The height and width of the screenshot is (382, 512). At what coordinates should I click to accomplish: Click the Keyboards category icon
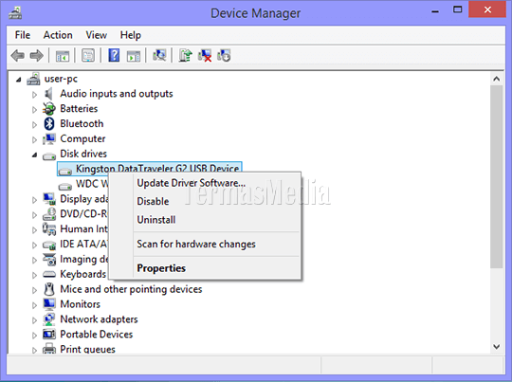point(49,274)
